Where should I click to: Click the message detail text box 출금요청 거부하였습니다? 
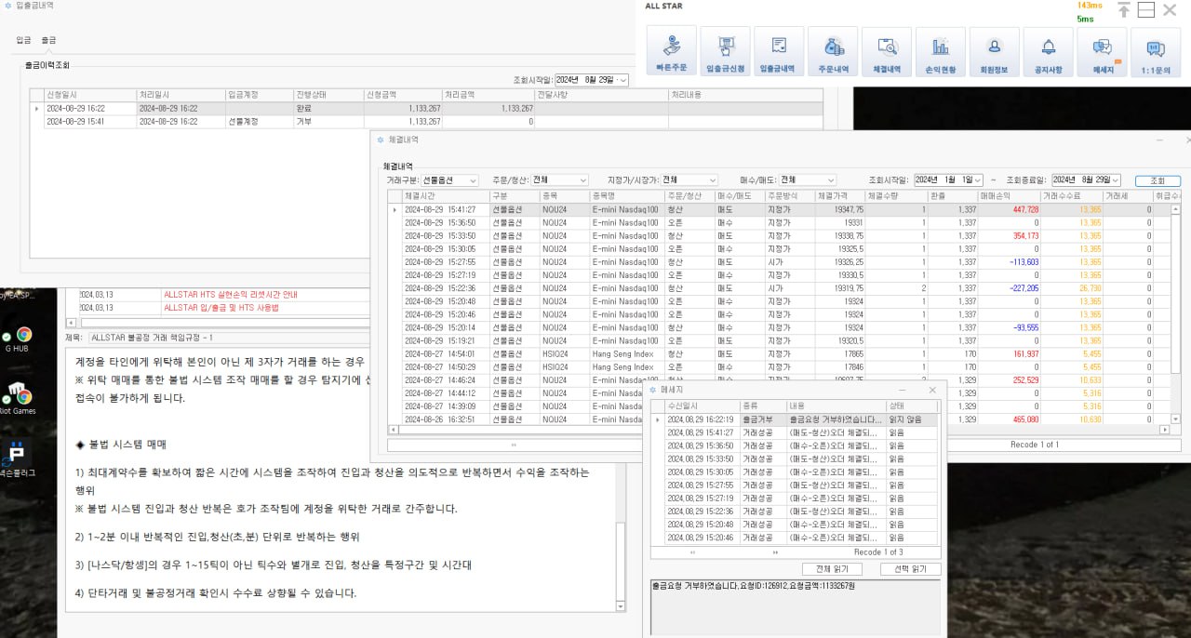(x=796, y=606)
